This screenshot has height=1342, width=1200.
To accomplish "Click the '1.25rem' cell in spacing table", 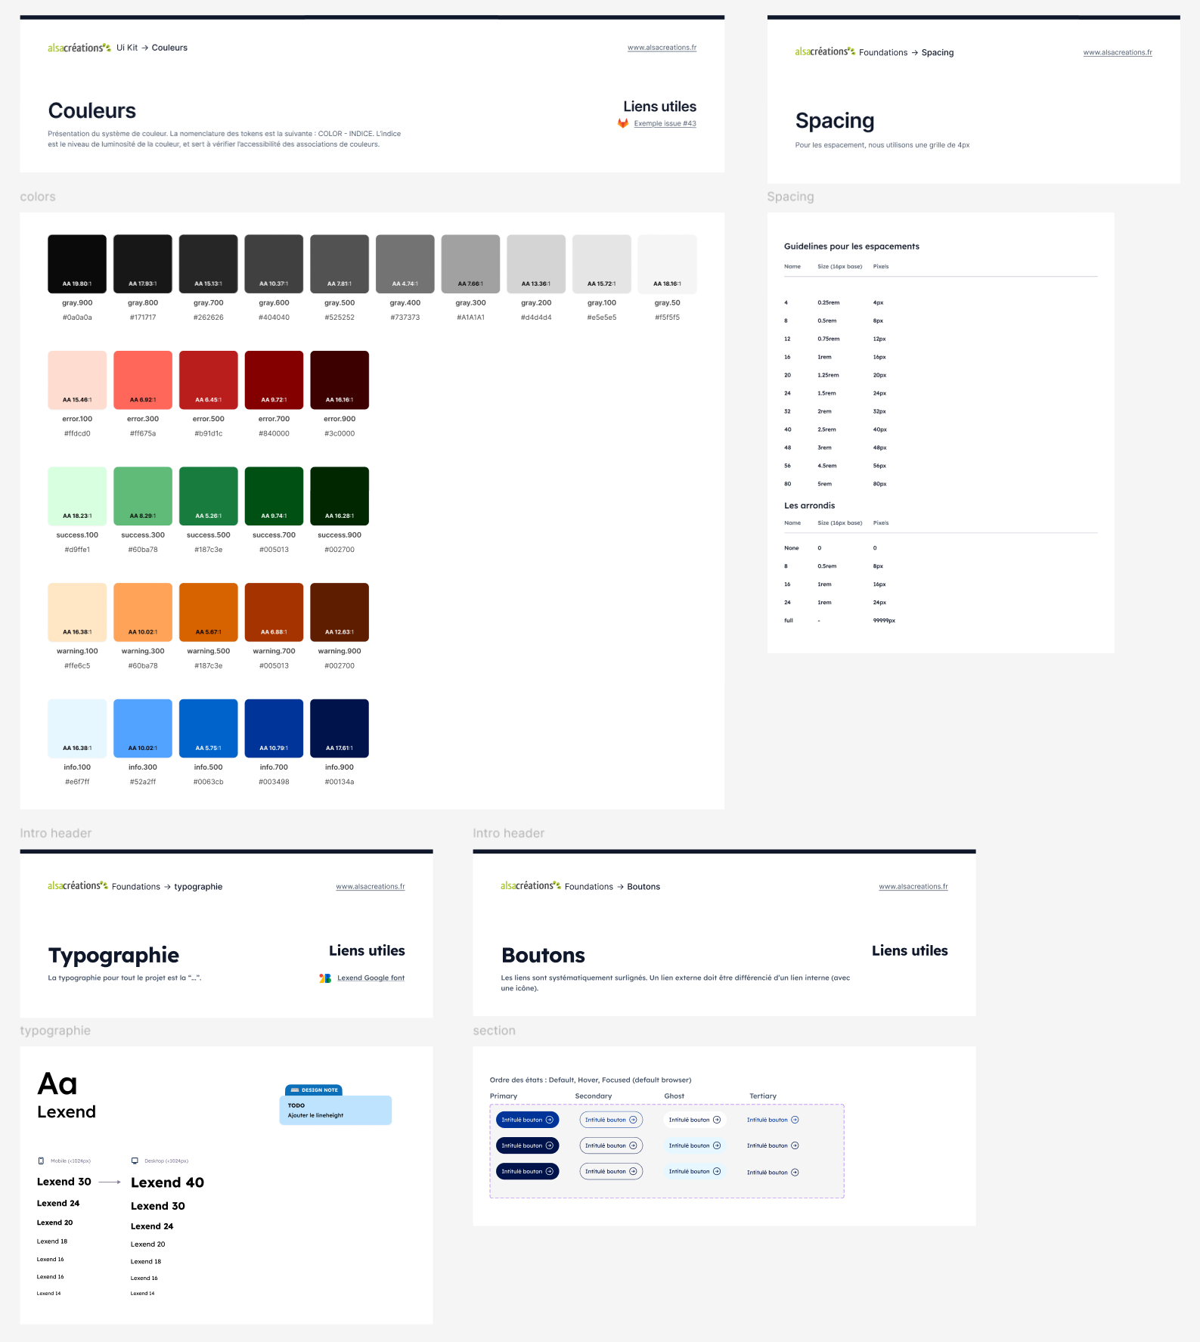I will (828, 375).
